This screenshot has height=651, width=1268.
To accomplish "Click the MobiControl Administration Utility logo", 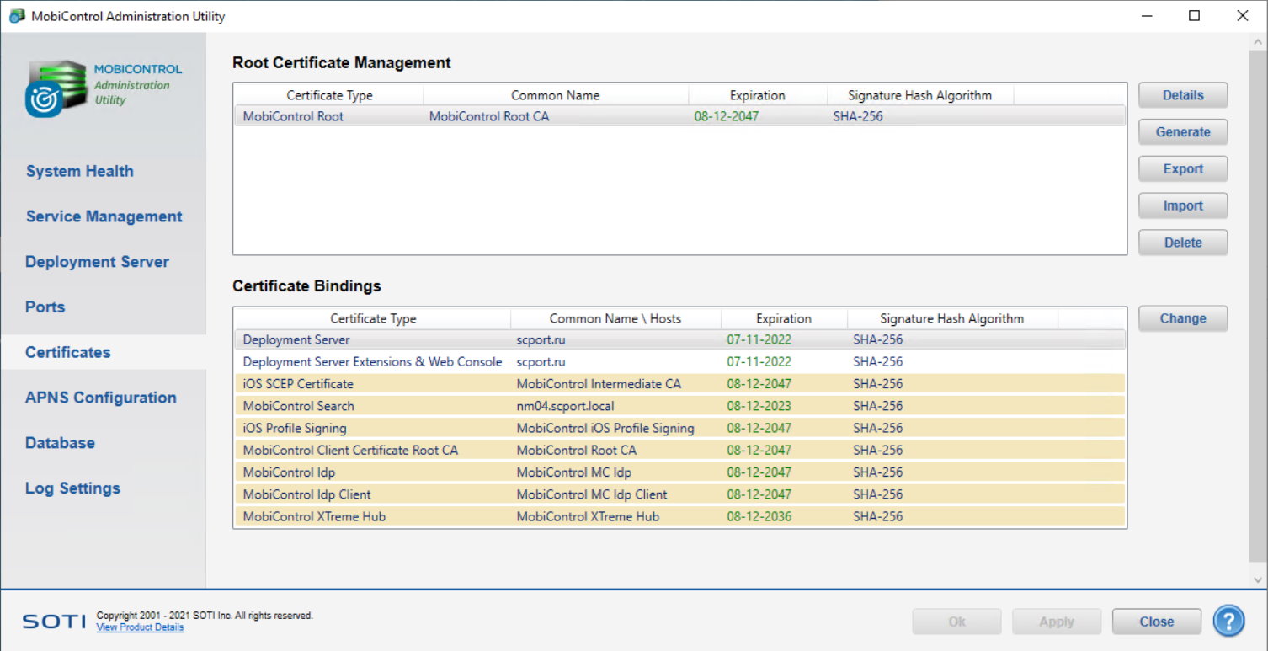I will pos(56,88).
